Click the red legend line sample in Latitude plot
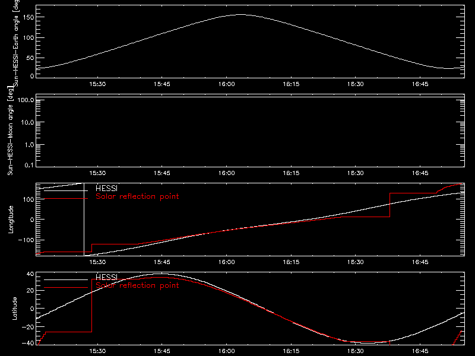Viewport: 475px width, 356px height. coord(66,288)
